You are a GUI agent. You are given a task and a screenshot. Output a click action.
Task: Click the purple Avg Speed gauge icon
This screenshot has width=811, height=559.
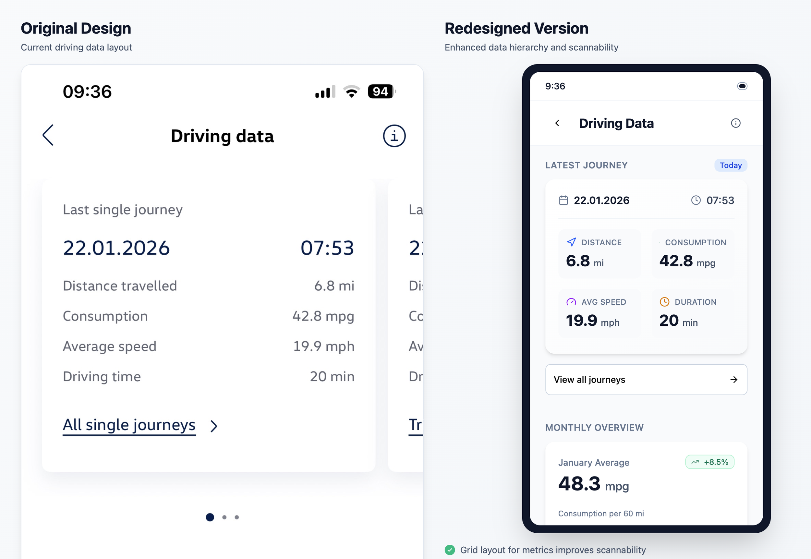(x=571, y=302)
